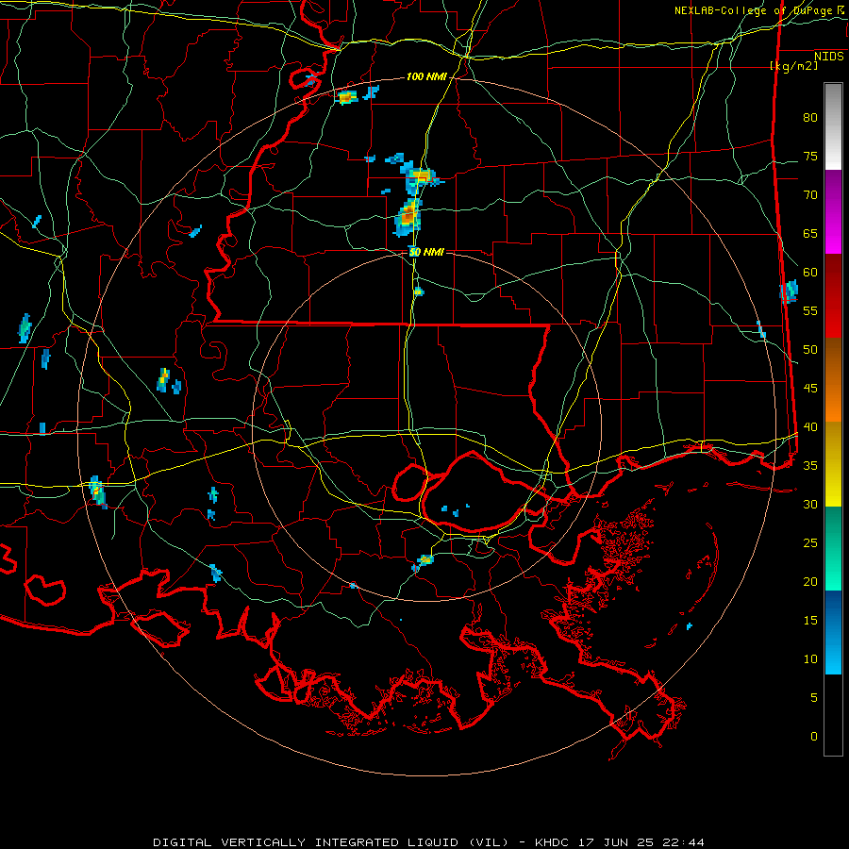Click the orange-core storm cell just above 50 NMI label
849x849 pixels.
coord(408,218)
